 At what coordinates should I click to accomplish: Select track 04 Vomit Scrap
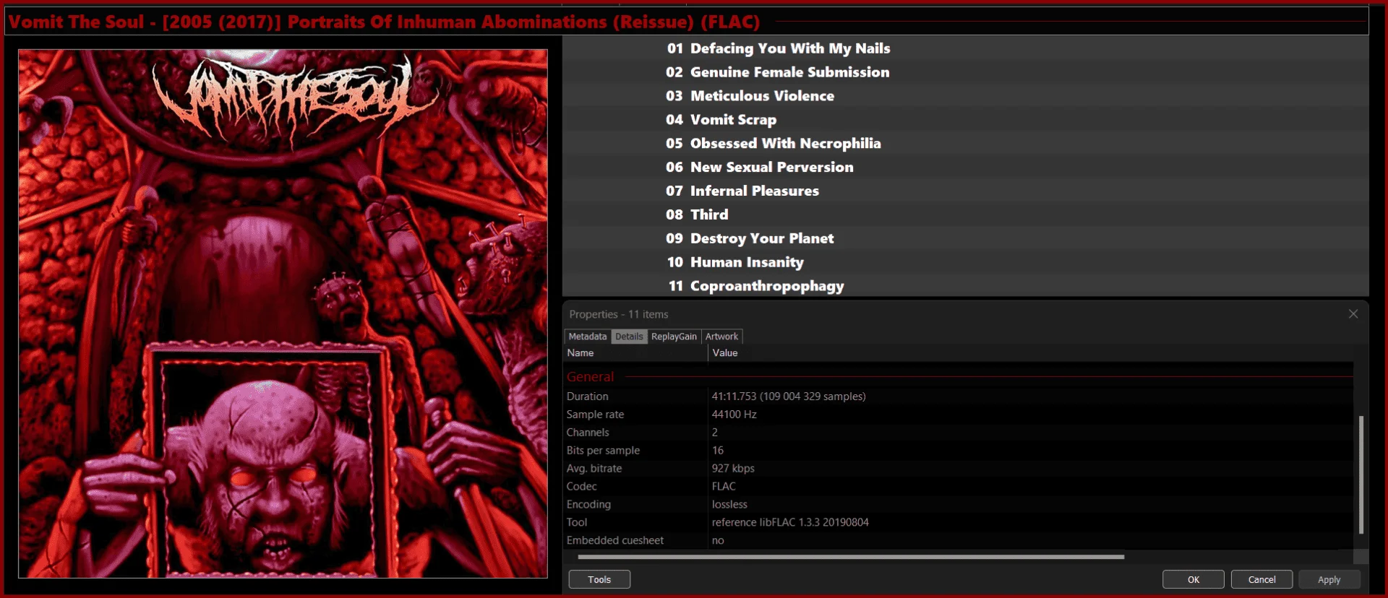click(x=965, y=120)
